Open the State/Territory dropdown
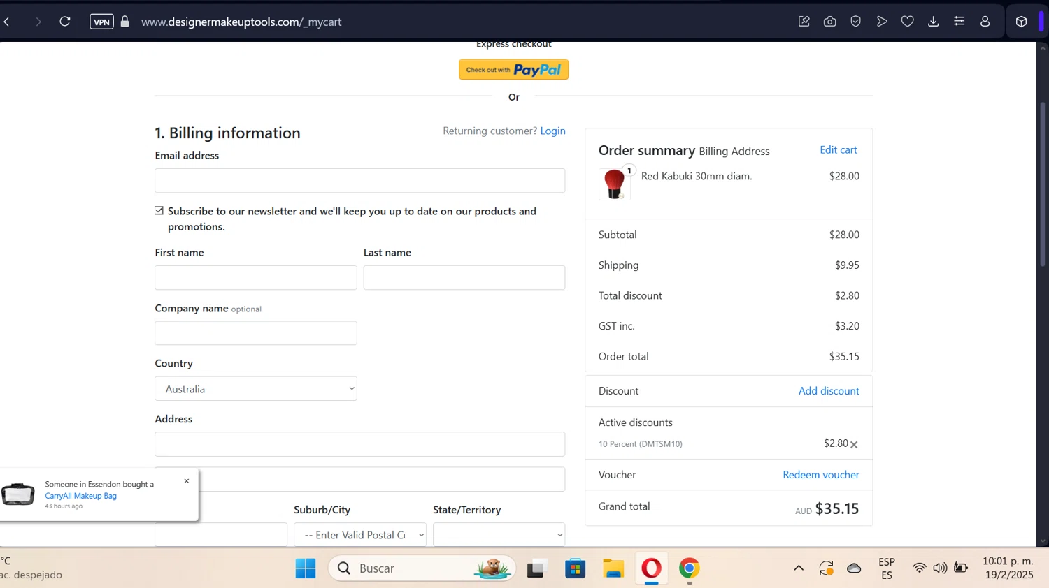This screenshot has height=588, width=1049. tap(499, 535)
